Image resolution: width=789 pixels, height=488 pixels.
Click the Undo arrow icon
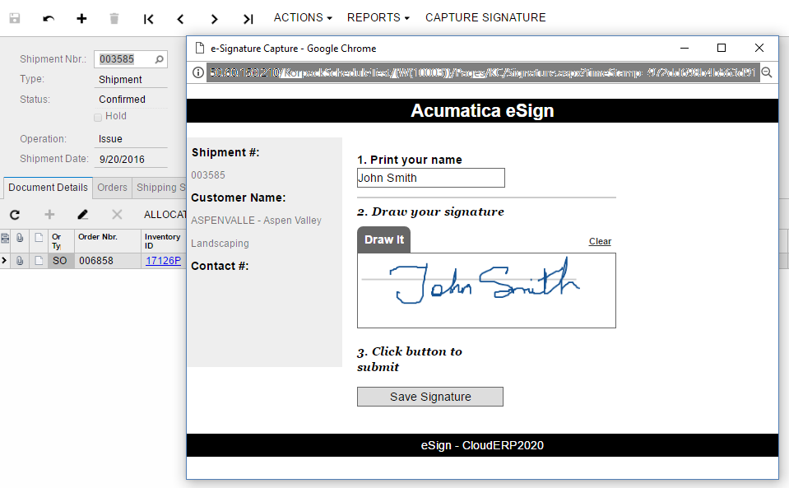coord(49,19)
